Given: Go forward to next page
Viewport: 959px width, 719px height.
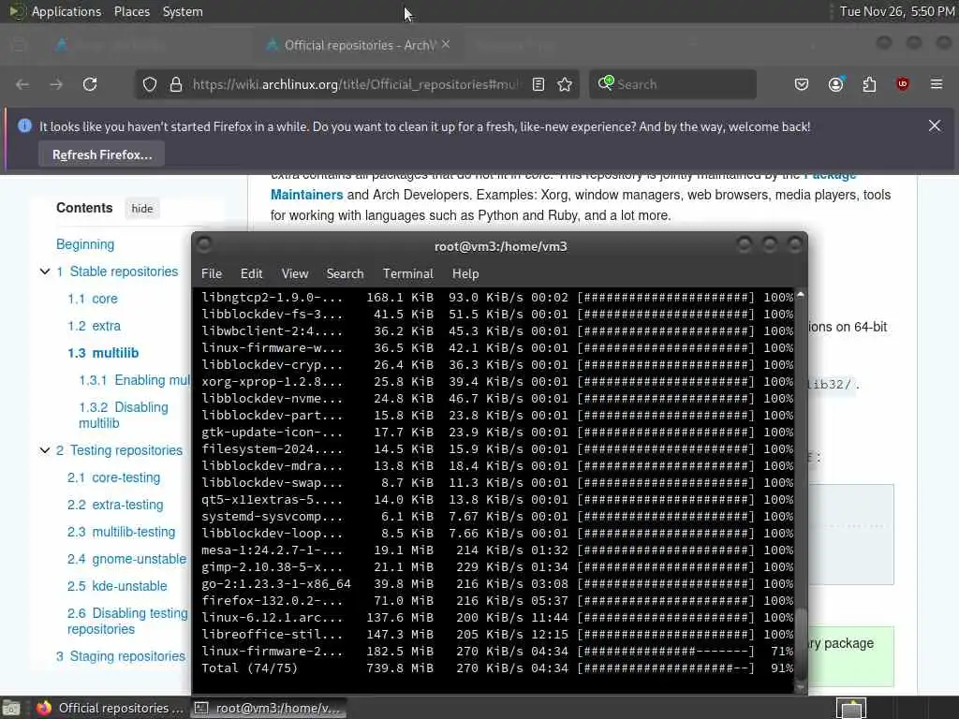Looking at the screenshot, I should coord(56,84).
